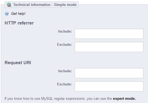Click the Include label under HTTP referrer
Screen dimensions: 148x103
tap(65, 32)
